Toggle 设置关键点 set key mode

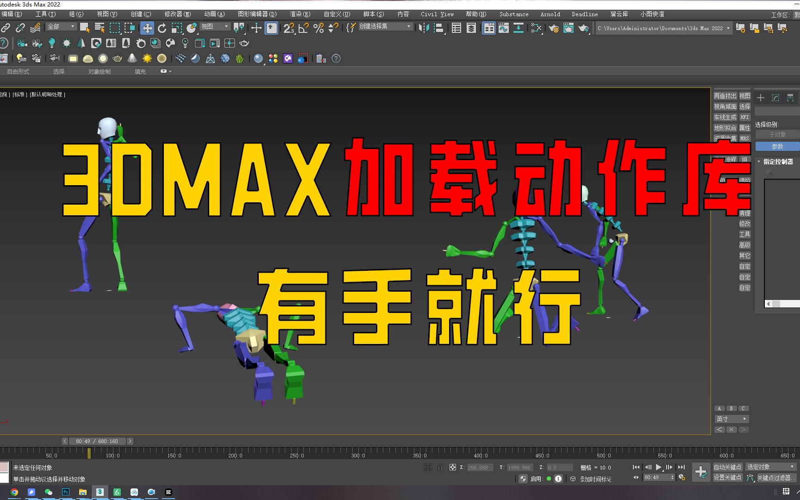[x=728, y=478]
